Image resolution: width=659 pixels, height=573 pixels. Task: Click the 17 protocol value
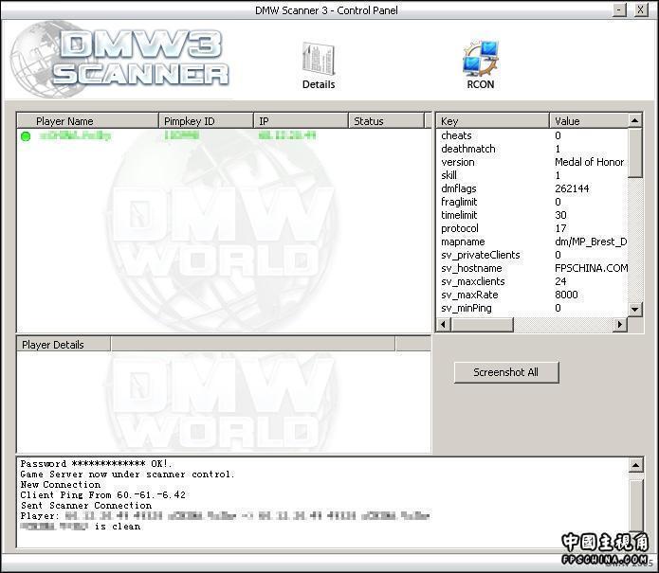560,228
